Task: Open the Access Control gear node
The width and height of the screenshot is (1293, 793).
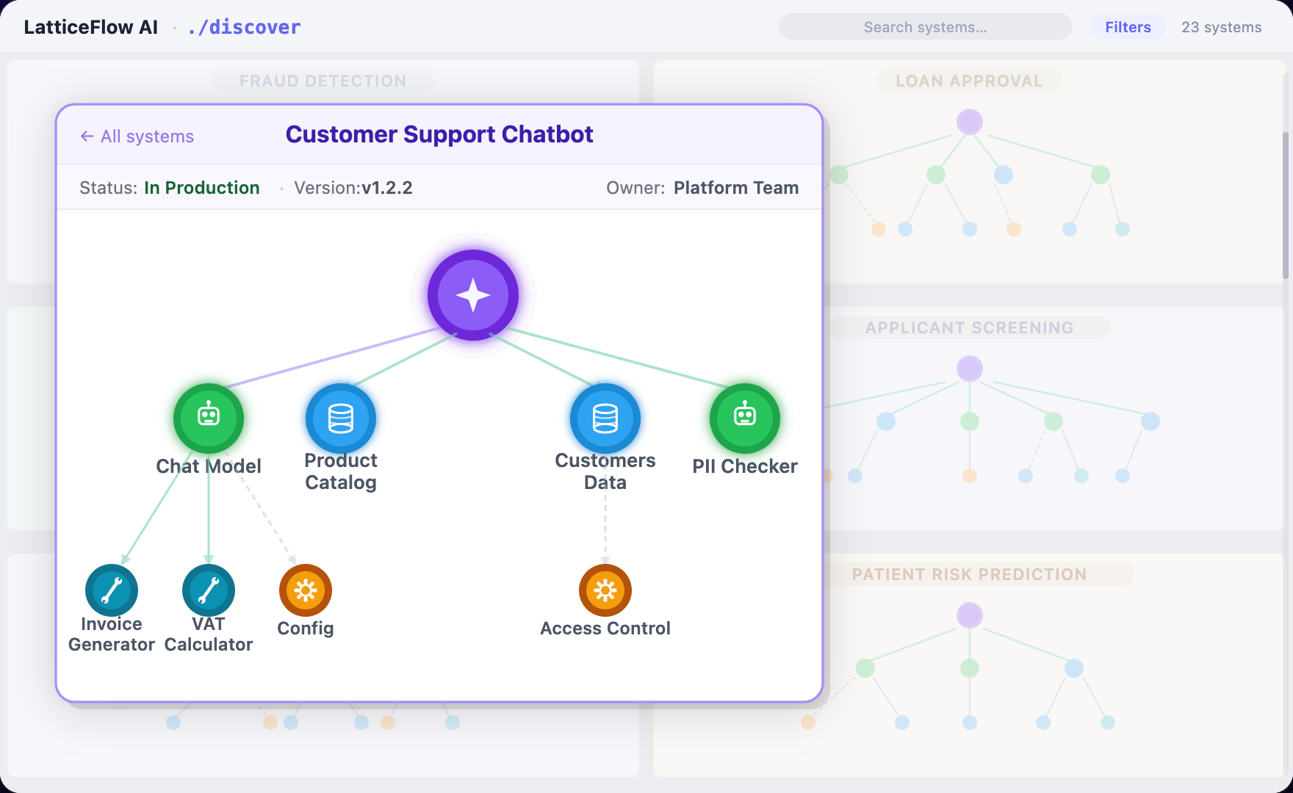Action: point(605,590)
